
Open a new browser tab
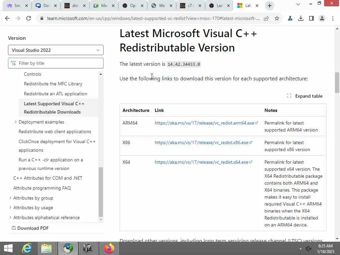point(270,6)
